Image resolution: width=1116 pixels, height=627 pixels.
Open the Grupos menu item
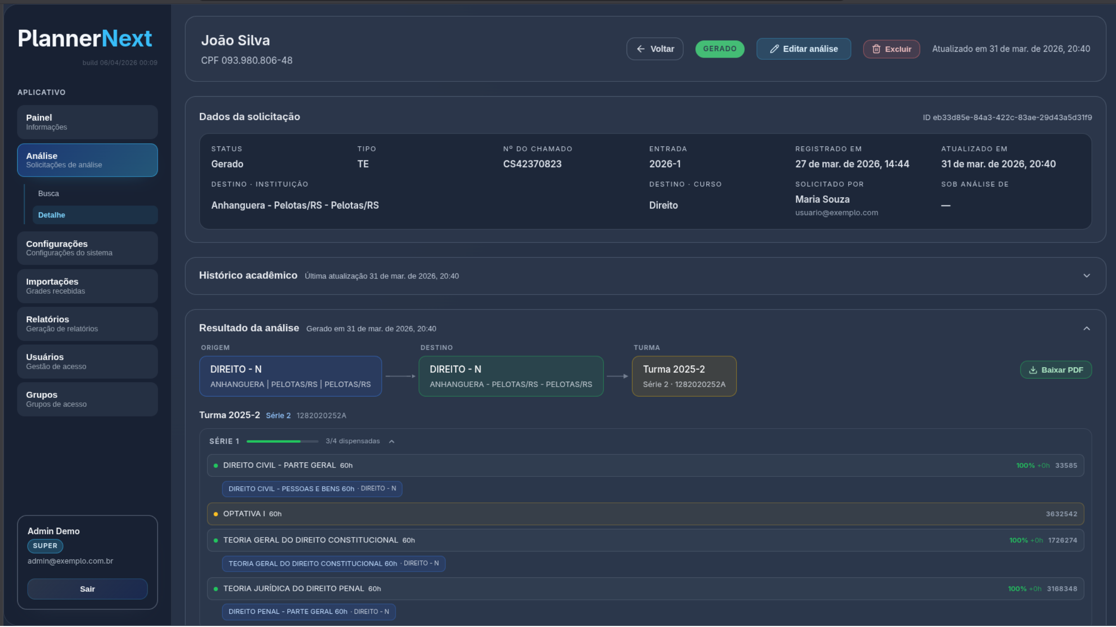(87, 399)
